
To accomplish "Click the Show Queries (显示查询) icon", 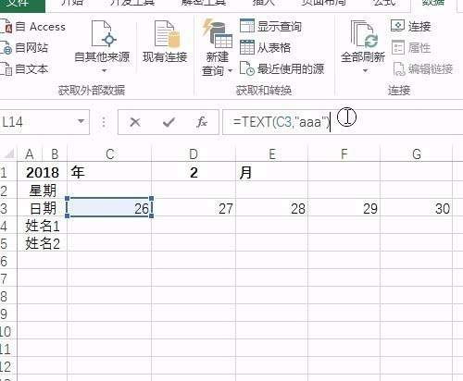I will pos(247,26).
